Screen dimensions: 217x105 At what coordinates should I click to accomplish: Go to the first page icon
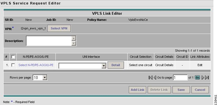tap(150, 77)
